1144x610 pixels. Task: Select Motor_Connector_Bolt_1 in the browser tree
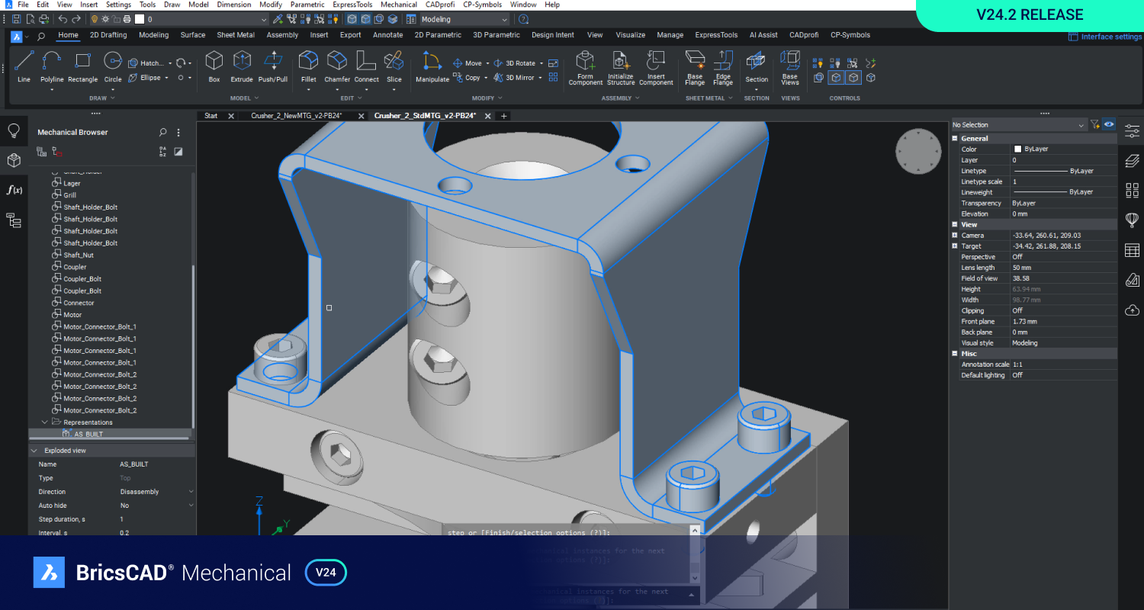coord(100,326)
